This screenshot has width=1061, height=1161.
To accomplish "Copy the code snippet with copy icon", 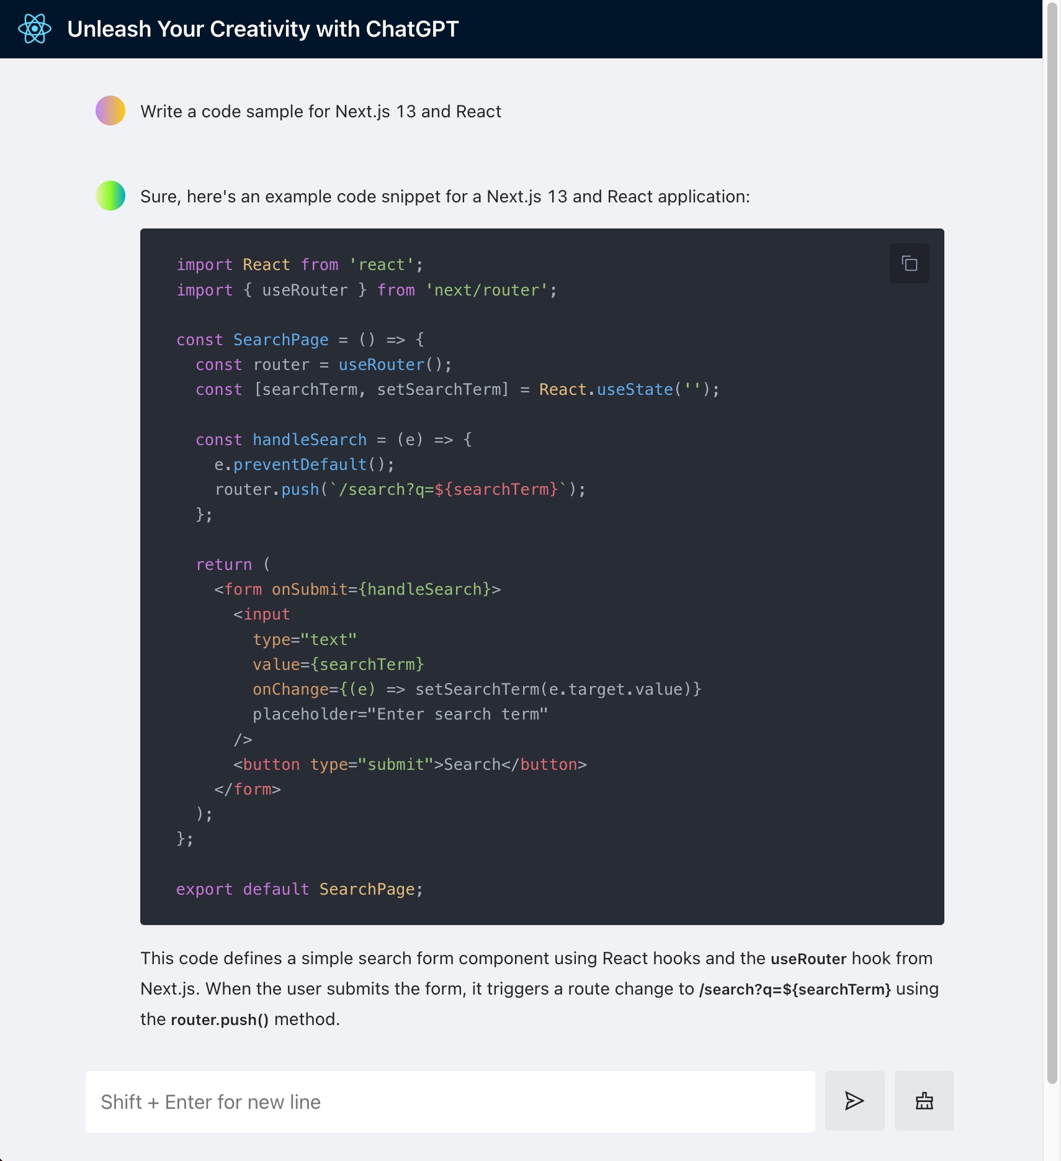I will click(909, 263).
